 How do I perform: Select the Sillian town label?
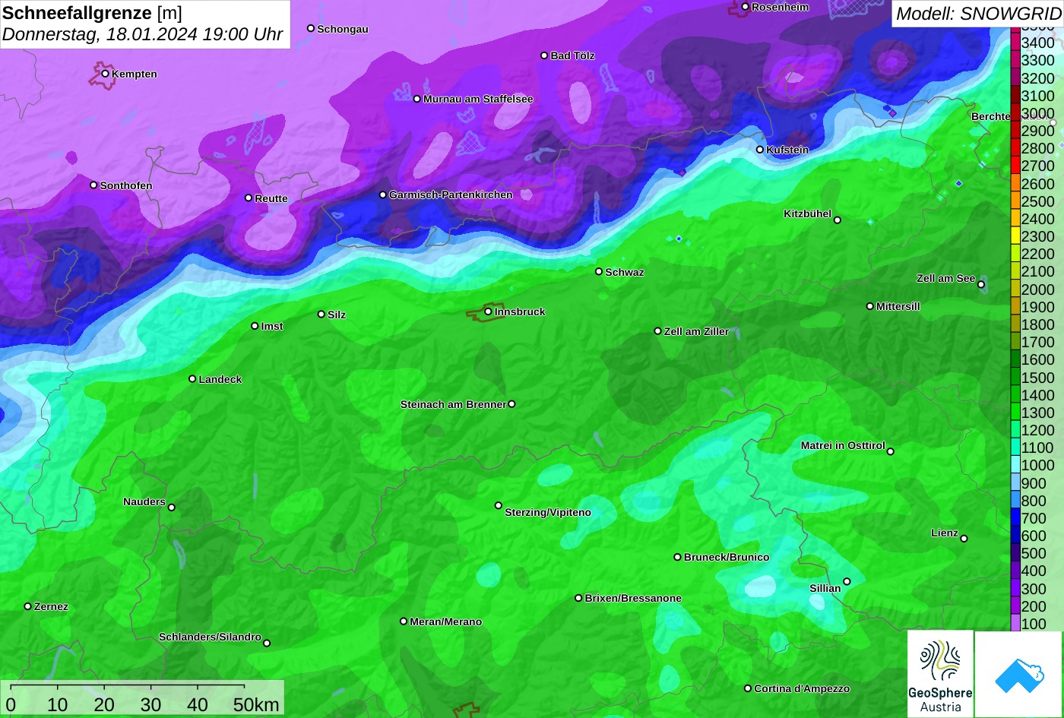(x=825, y=588)
